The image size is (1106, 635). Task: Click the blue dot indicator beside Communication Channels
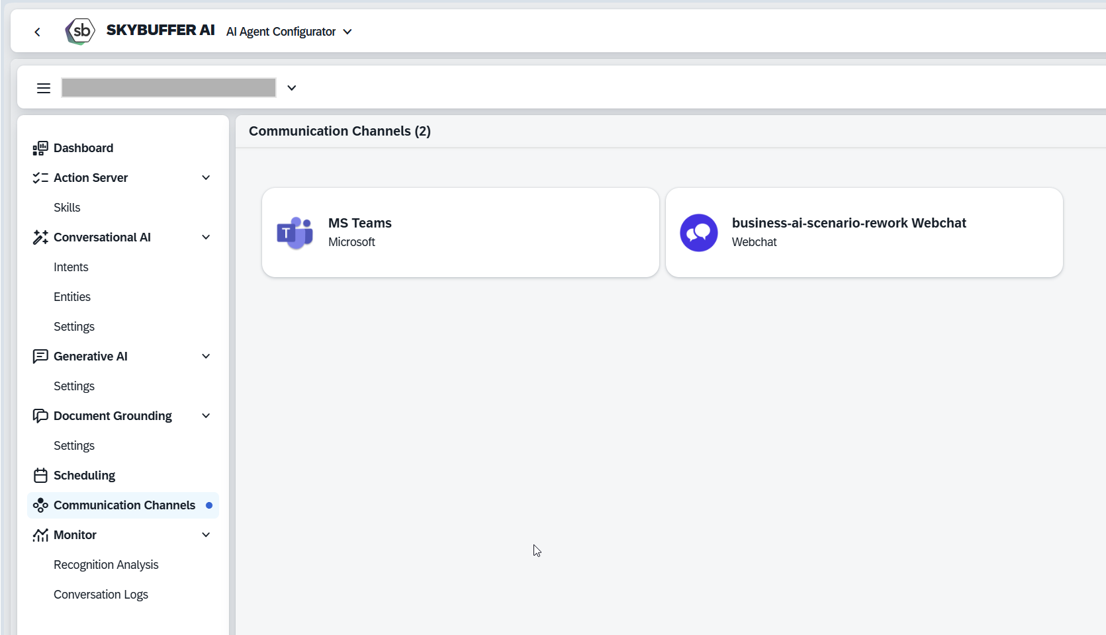[x=209, y=505]
